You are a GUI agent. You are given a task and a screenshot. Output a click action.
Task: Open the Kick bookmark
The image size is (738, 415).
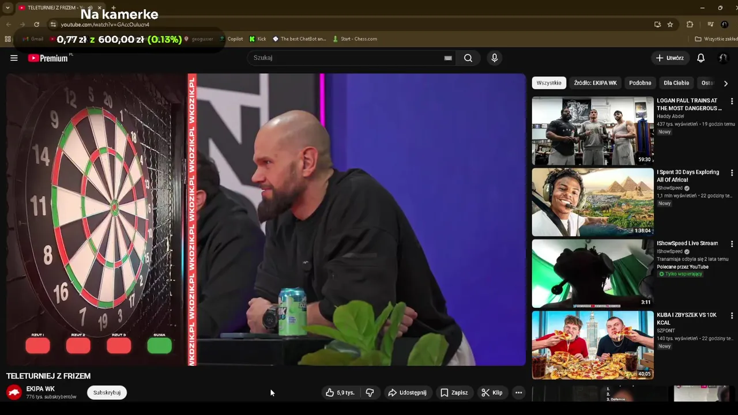point(258,39)
